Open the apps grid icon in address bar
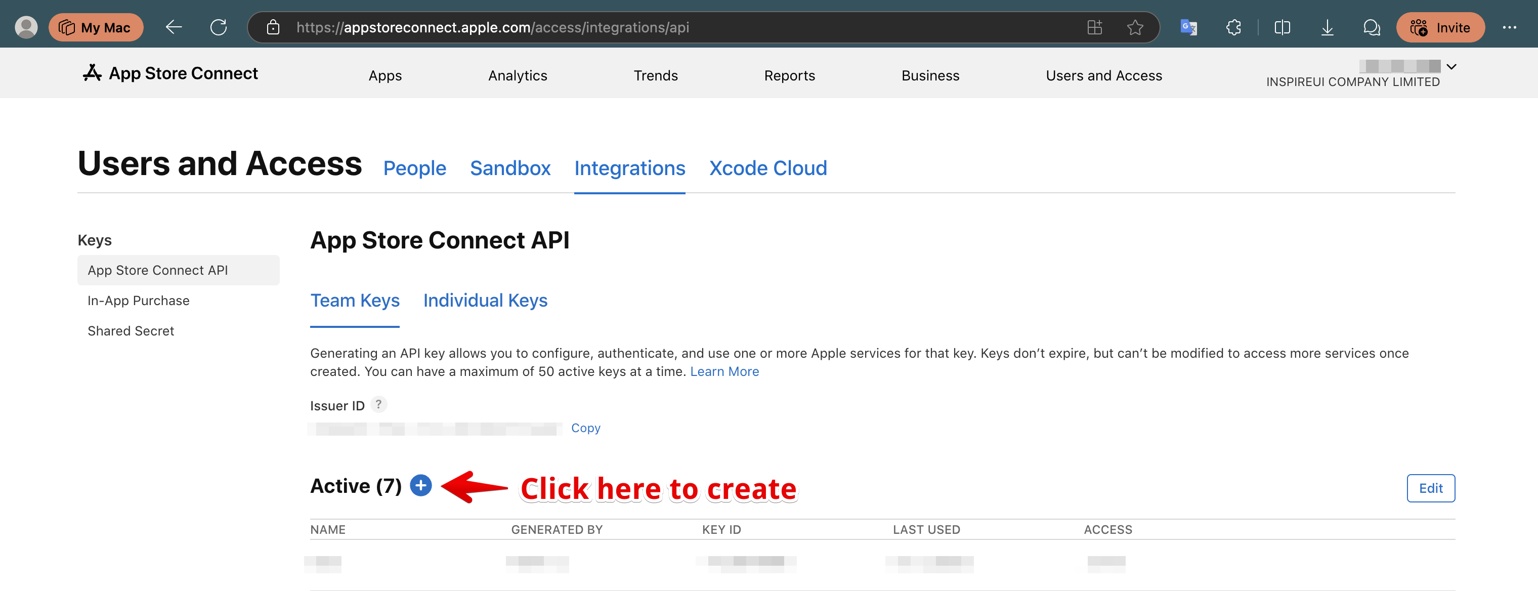The height and width of the screenshot is (591, 1538). [x=1094, y=27]
